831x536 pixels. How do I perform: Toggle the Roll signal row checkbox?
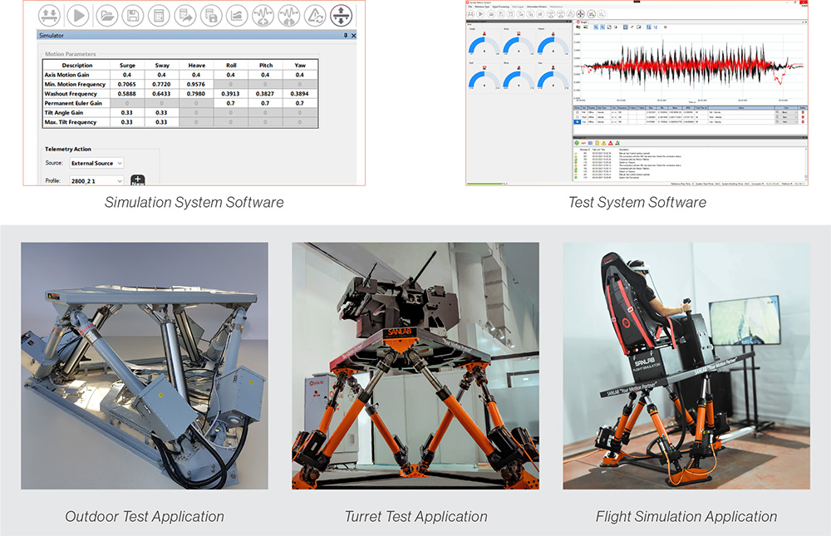click(578, 111)
